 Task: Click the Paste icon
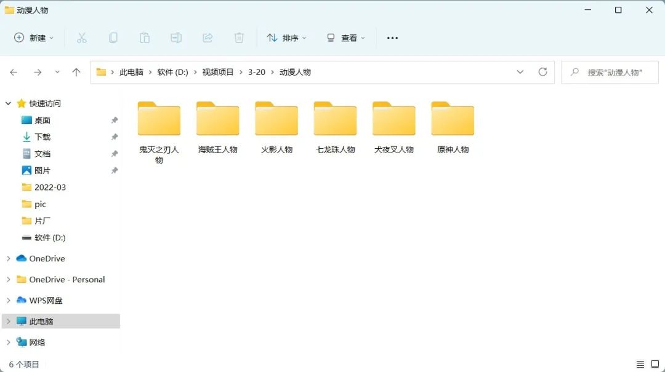coord(145,38)
